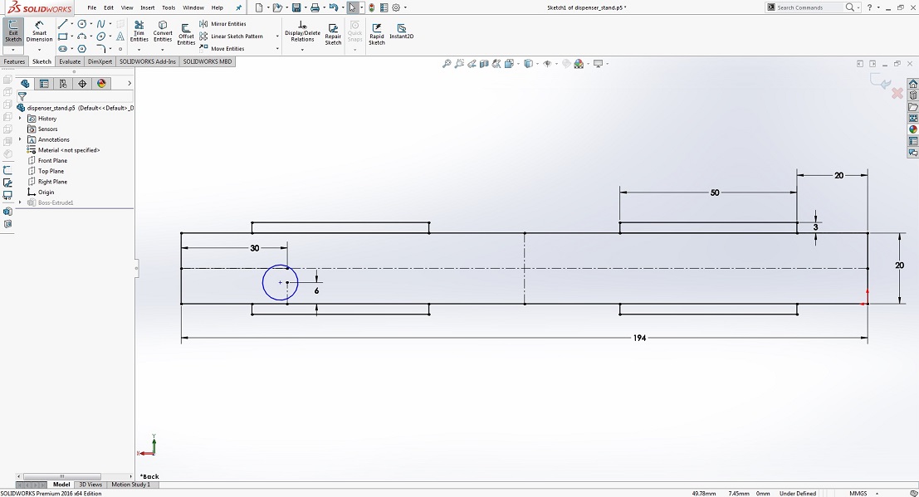Open the File menu

[x=92, y=7]
